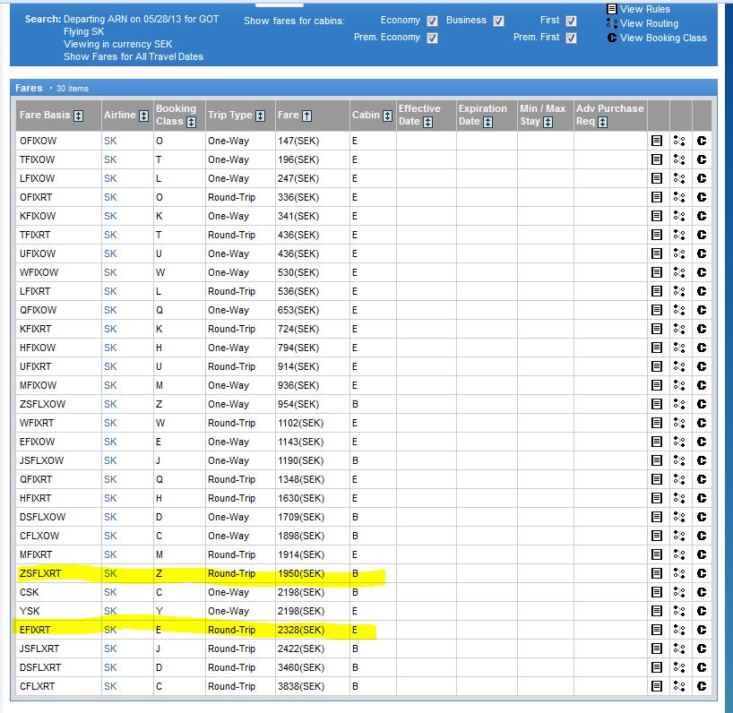Toggle the First cabin checkbox
The height and width of the screenshot is (713, 733).
[572, 21]
